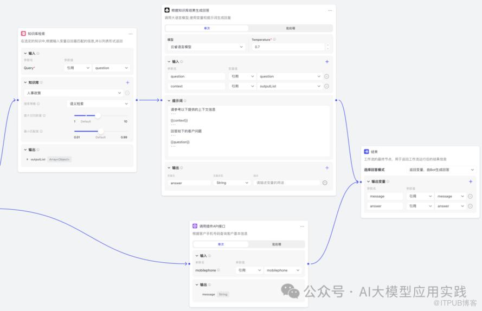Collapse the 输出 section in the LLM node
Viewport: 482px width, 311px height.
tap(169, 168)
